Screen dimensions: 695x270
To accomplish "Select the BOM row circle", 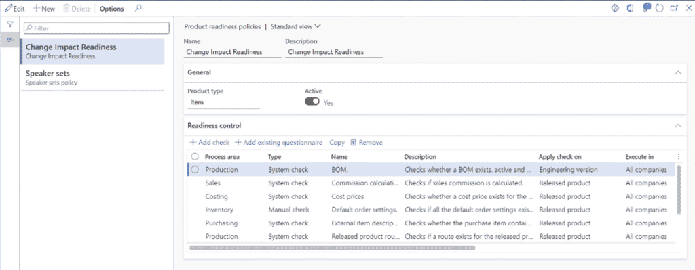I will coord(195,170).
